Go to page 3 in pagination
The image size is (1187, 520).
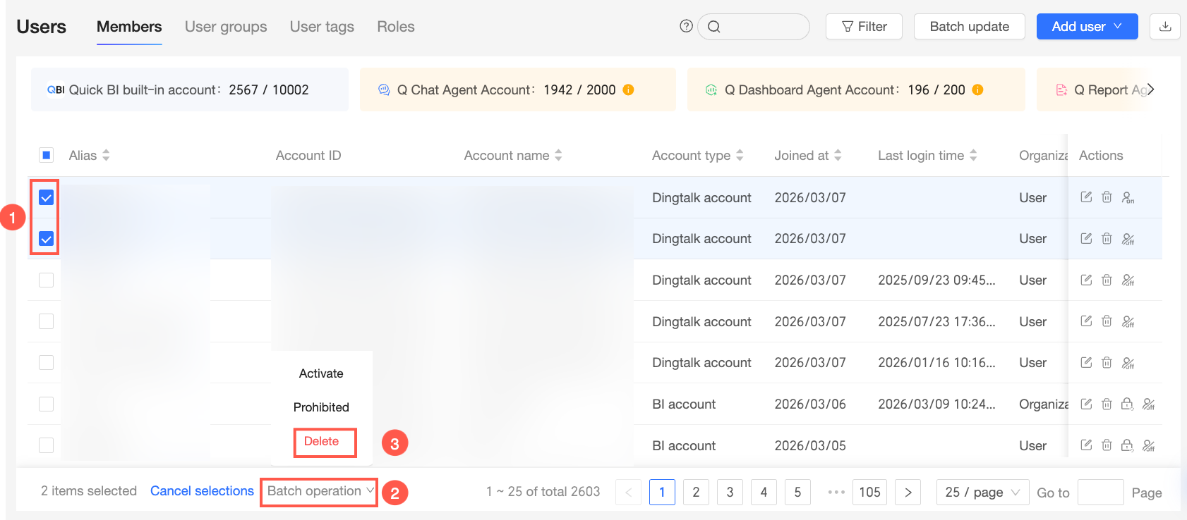(x=730, y=492)
